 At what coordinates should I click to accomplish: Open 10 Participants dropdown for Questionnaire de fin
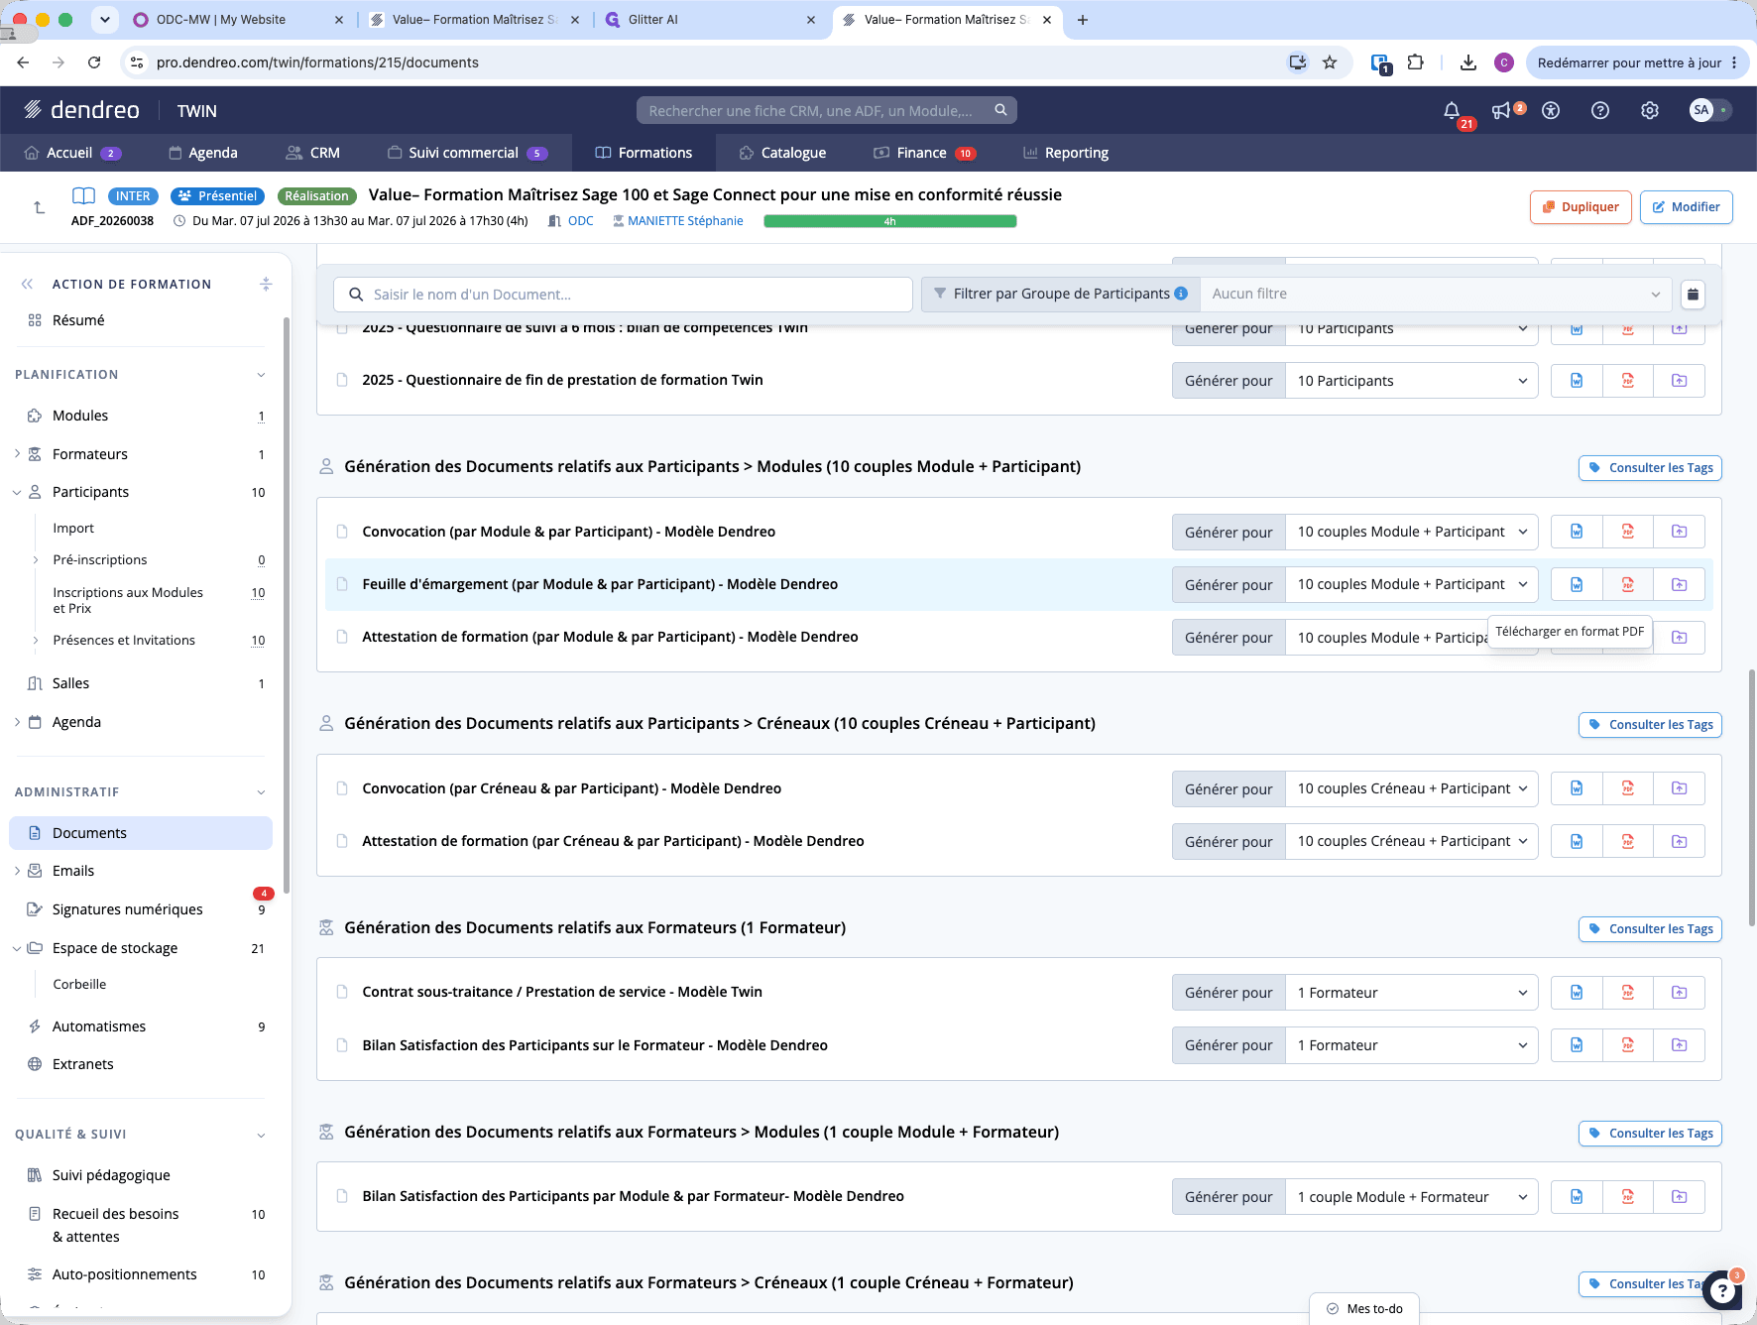coord(1412,381)
